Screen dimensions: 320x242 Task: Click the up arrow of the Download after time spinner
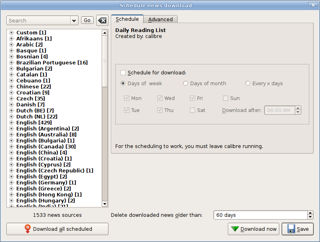[298, 108]
